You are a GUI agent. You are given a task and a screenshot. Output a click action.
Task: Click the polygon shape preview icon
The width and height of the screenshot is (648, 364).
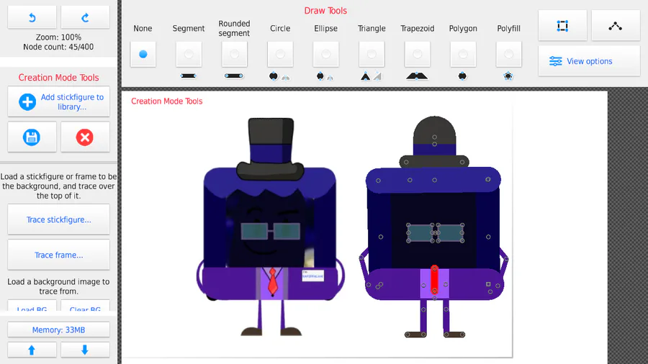click(x=462, y=76)
